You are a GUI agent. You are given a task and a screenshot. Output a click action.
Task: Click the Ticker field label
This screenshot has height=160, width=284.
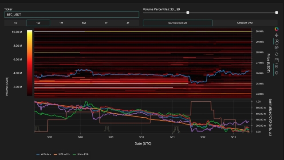[8, 9]
